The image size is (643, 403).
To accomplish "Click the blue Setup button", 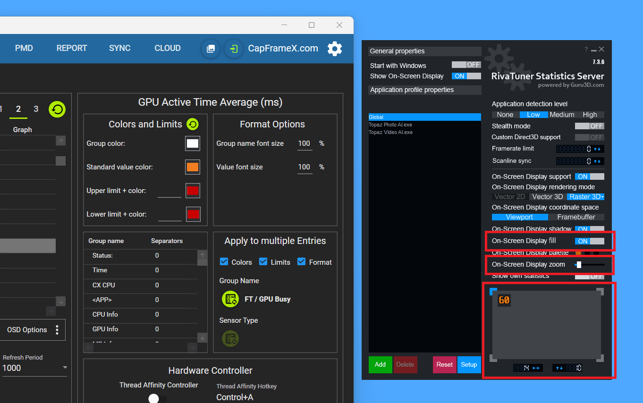I will pyautogui.click(x=469, y=364).
